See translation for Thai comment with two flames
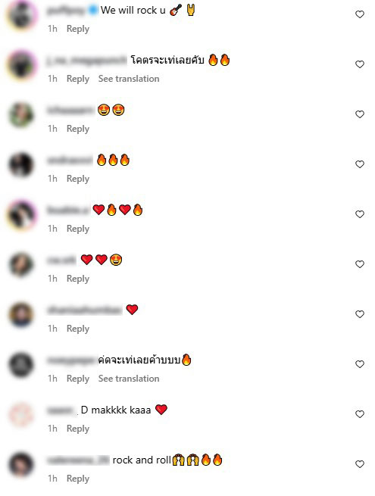This screenshot has width=375, height=496. point(129,79)
